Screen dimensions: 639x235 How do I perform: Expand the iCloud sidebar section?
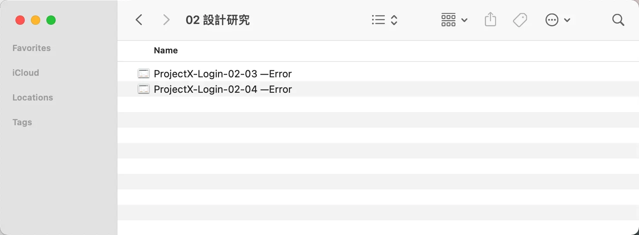[x=25, y=73]
